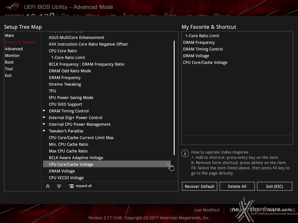Expand External Digi+ Power Control arrow
The width and height of the screenshot is (298, 223).
click(44, 117)
